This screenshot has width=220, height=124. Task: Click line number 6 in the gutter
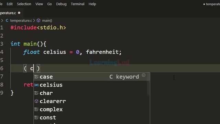coord(2,68)
